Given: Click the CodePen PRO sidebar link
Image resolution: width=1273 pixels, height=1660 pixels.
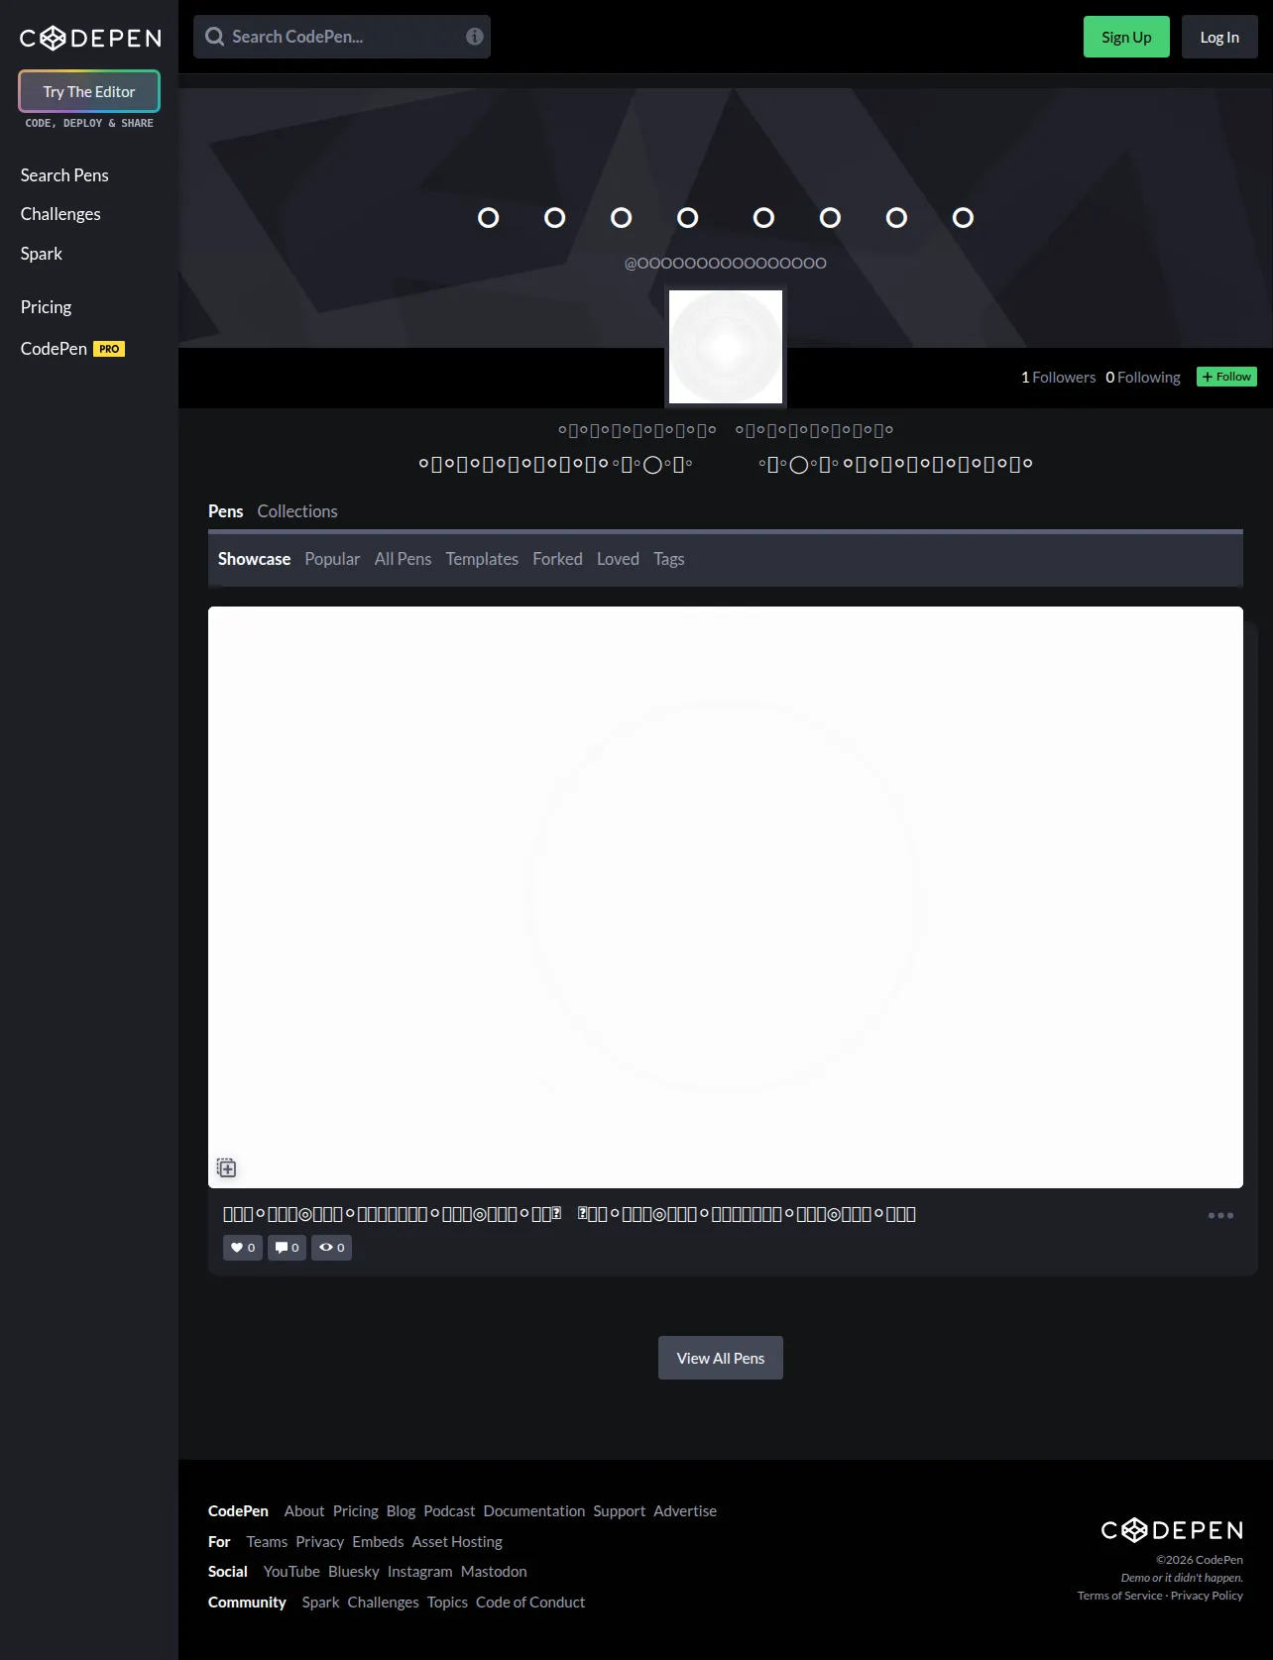Looking at the screenshot, I should [x=72, y=349].
